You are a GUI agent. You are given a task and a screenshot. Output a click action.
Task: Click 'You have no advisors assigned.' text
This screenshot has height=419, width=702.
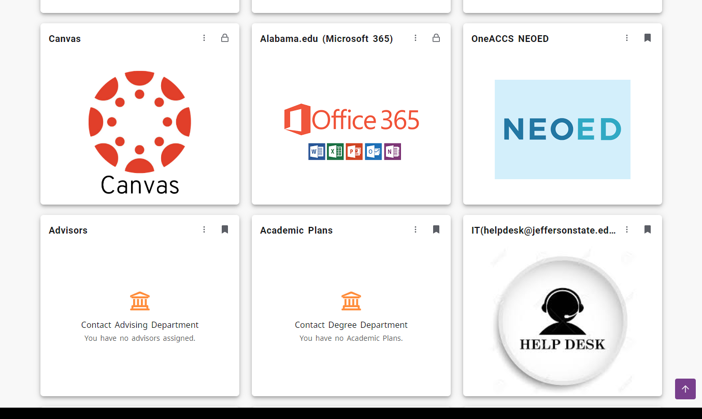tap(140, 338)
